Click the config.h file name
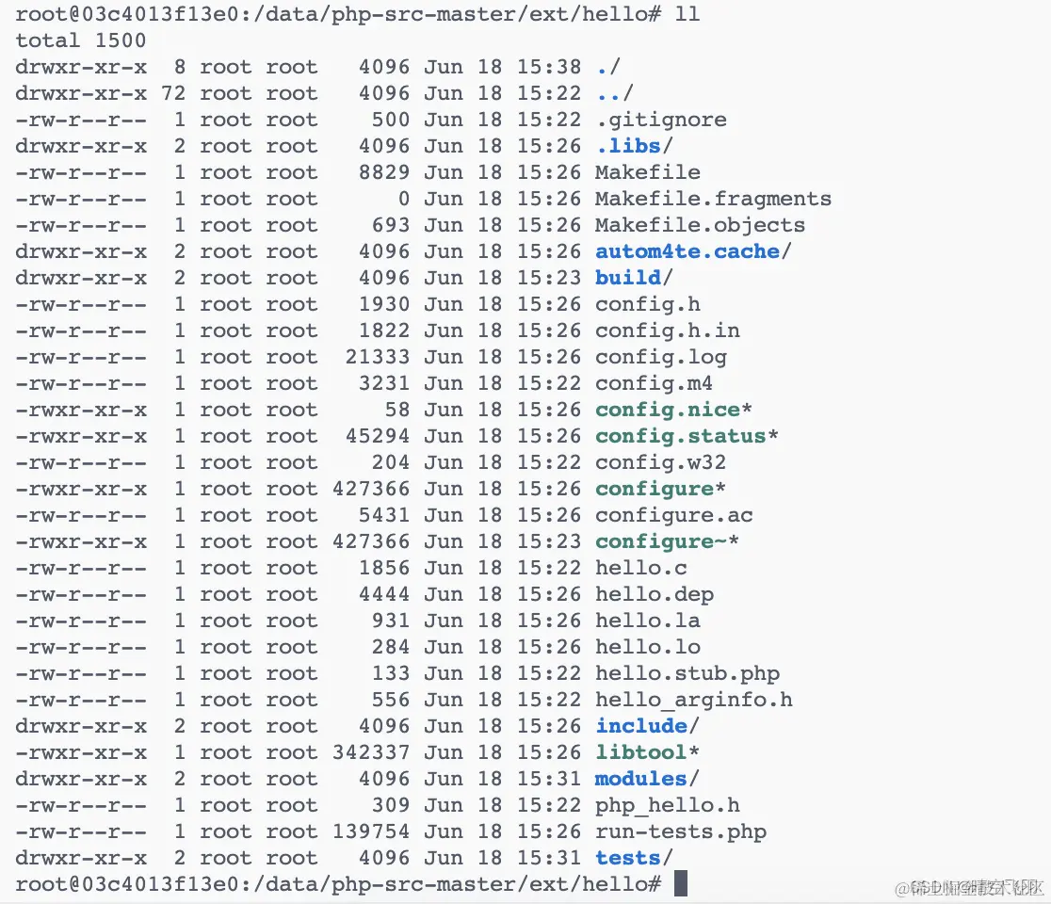The image size is (1051, 904). (648, 304)
